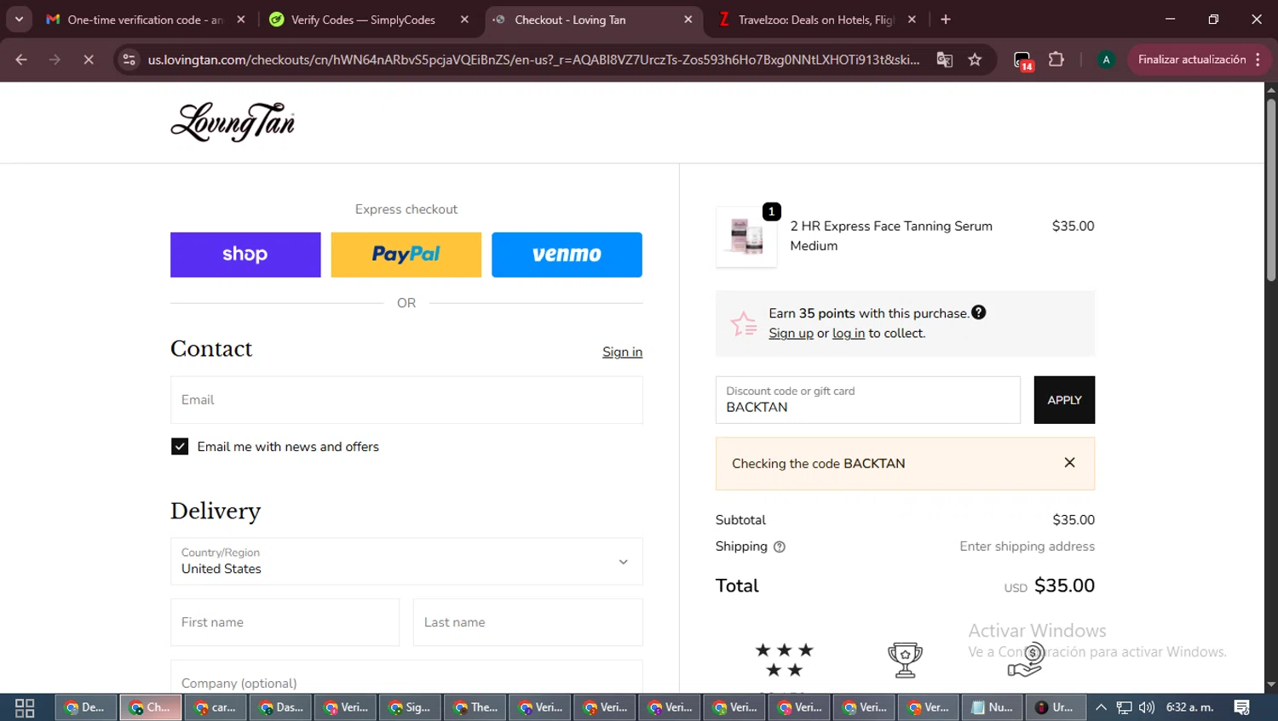Switch to the Verify Codes — SimplyCodes tab

[x=363, y=20]
